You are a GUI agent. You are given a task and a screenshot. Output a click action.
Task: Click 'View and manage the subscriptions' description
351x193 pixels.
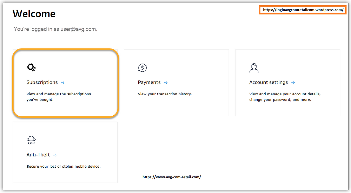59,97
